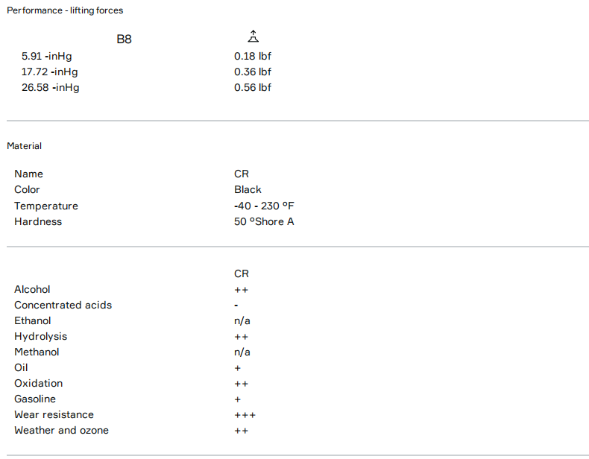Screen dimensions: 589x459
Task: Select the 50 °Shore A hardness value
Action: pyautogui.click(x=264, y=221)
